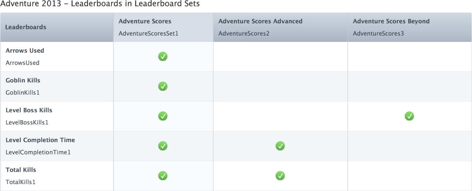Viewport: 472px width, 191px height.
Task: Open the Goblin Kills leaderboard
Action: [23, 80]
